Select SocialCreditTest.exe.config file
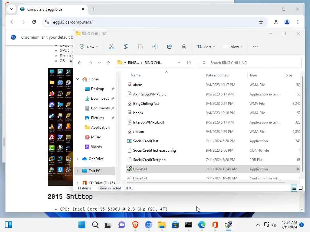The image size is (310, 232). click(213, 150)
